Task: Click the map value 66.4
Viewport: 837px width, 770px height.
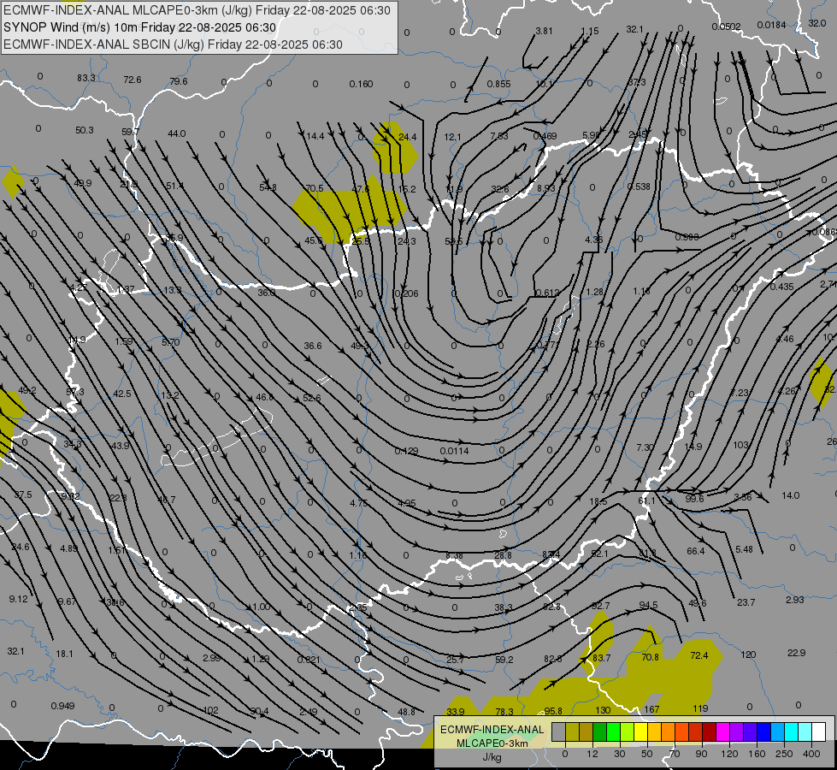Action: tap(696, 551)
